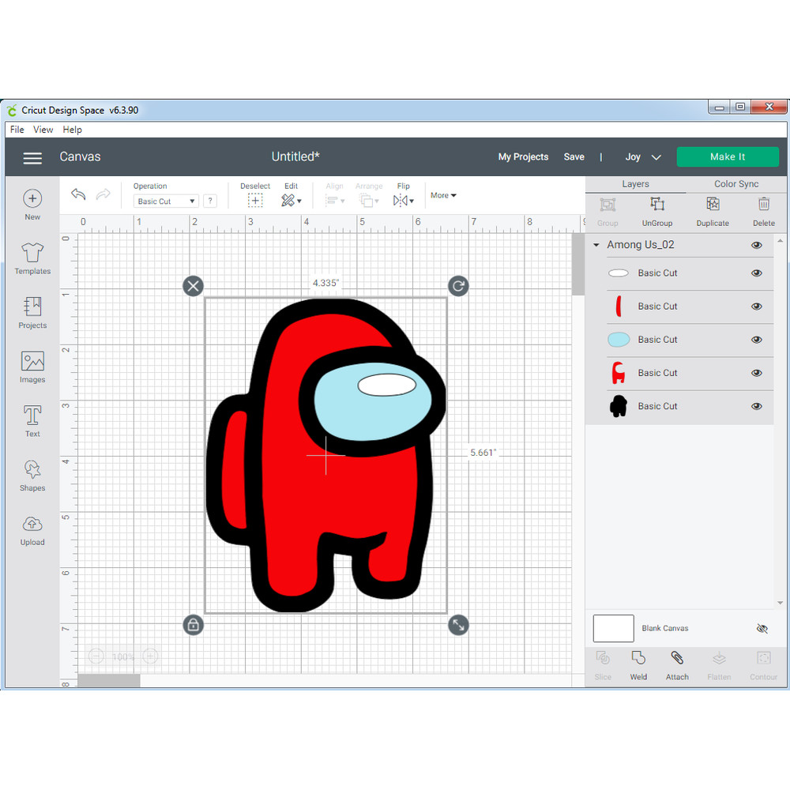Image resolution: width=790 pixels, height=790 pixels.
Task: Toggle visibility of the light blue visor layer
Action: pyautogui.click(x=756, y=340)
